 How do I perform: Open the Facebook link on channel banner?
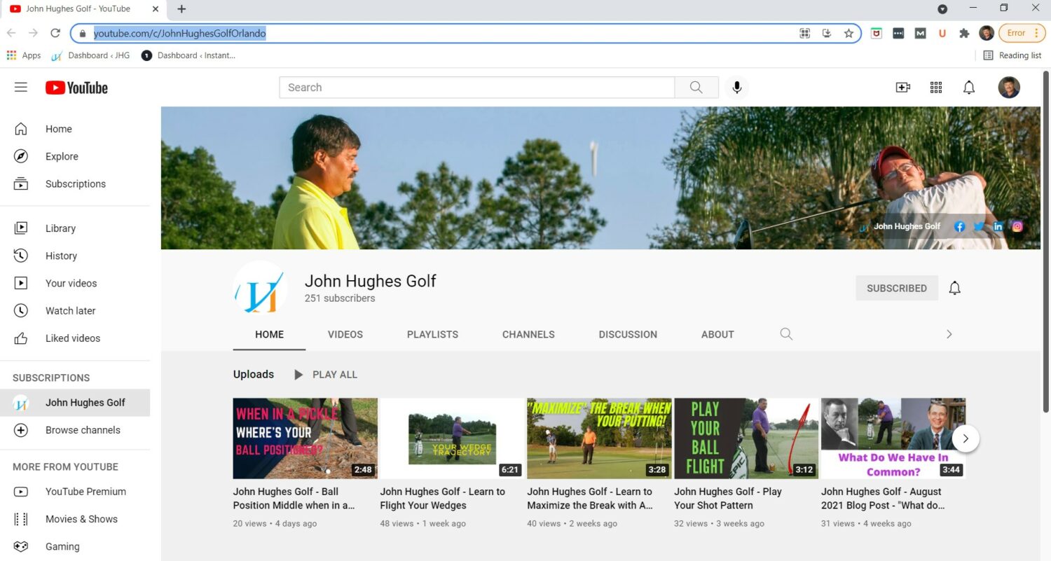click(959, 226)
